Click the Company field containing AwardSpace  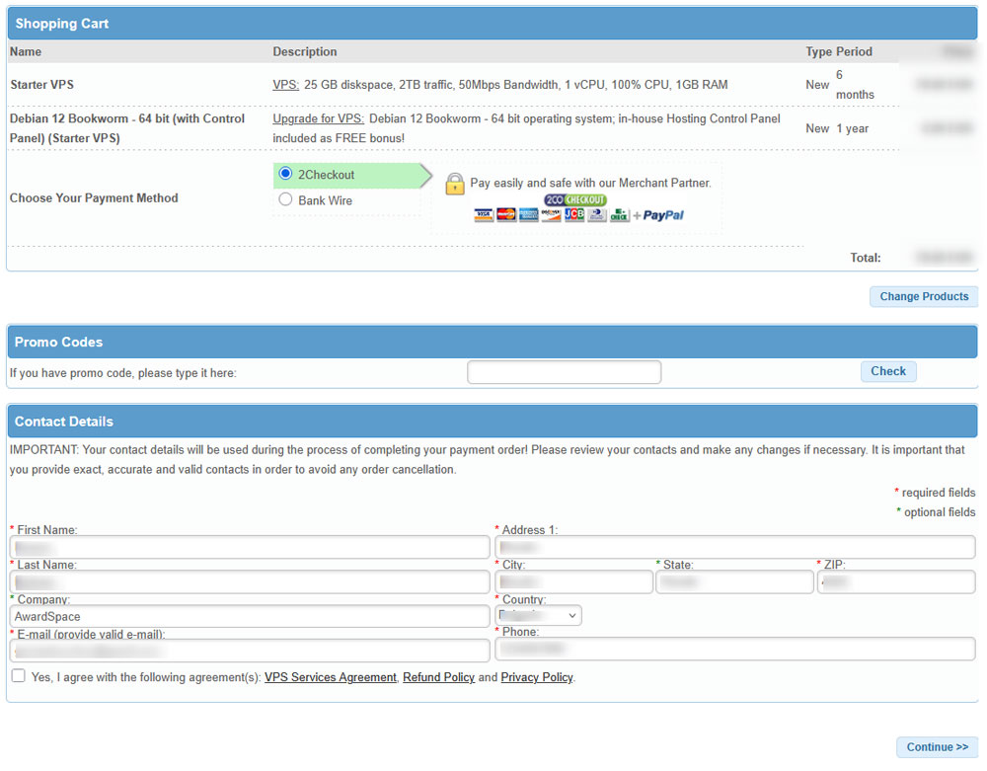(x=250, y=617)
